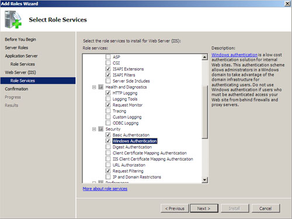Open the Server Roles step
The width and height of the screenshot is (292, 219).
[x=16, y=48]
